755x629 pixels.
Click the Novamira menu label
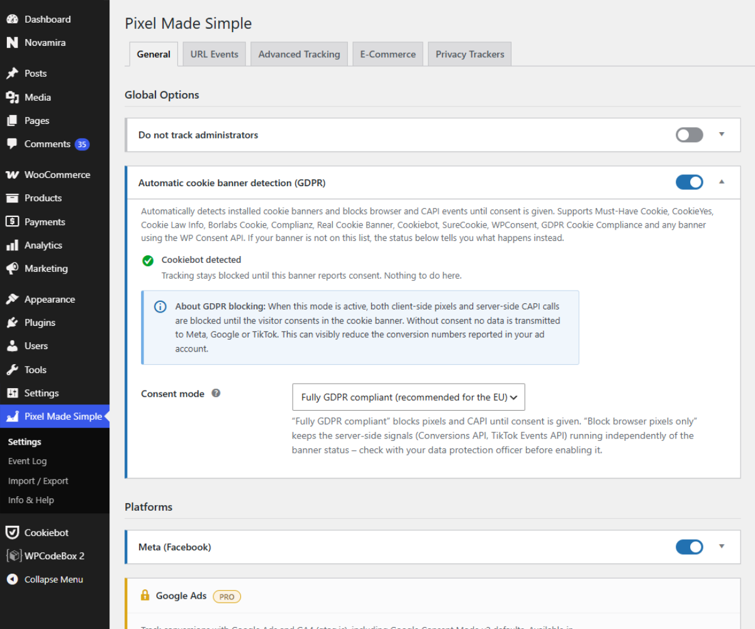[x=45, y=43]
